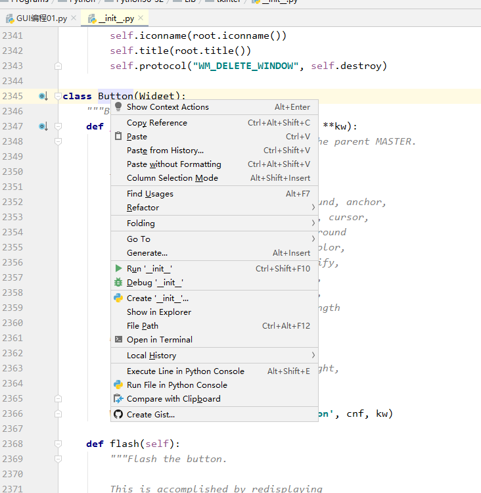Screen dimensions: 481x493
Task: Click root.iconname() on line 2341
Action: (235, 35)
